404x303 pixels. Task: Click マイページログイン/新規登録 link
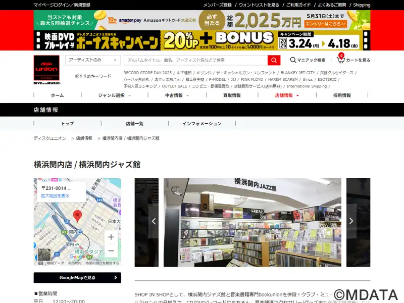(62, 5)
